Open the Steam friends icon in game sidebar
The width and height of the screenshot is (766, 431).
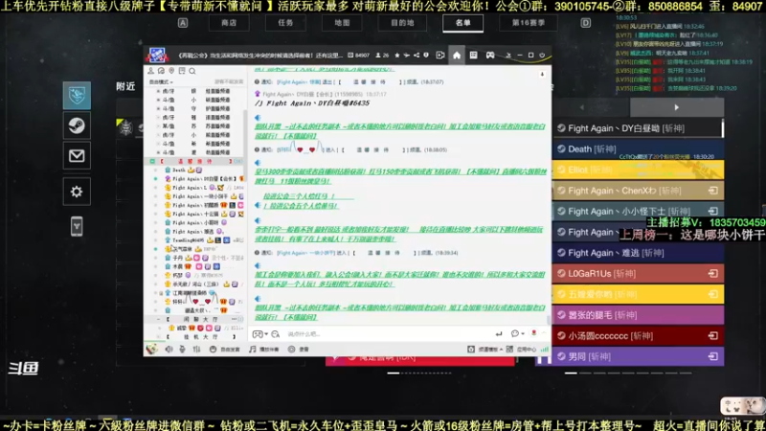[77, 125]
